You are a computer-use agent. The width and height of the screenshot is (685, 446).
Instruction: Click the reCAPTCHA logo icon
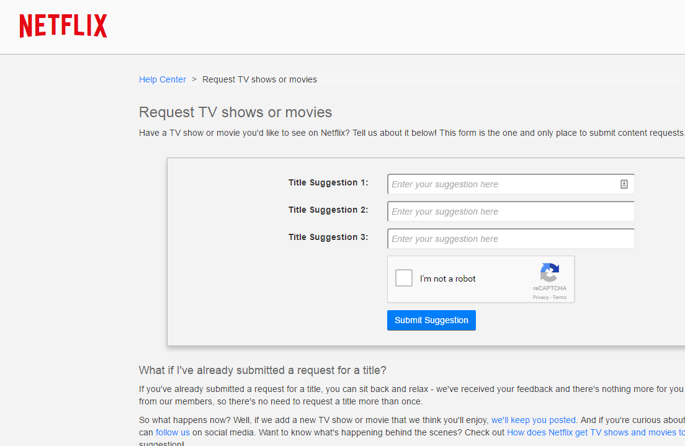(x=550, y=272)
